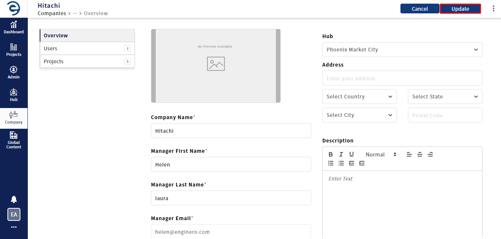Open the Normal text style dropdown
Screen dimensions: 501x239
pos(381,154)
